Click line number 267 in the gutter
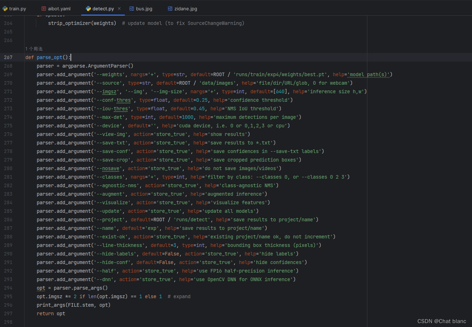Image resolution: width=472 pixels, height=327 pixels. (8, 57)
